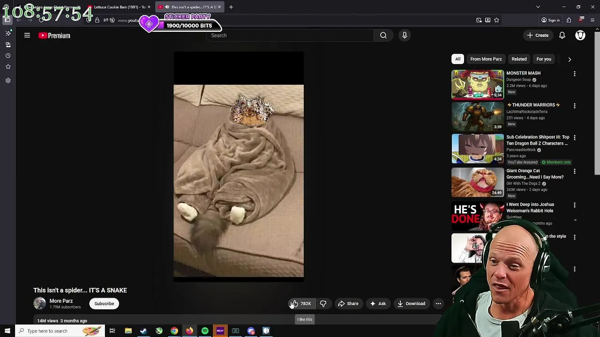600x337 pixels.
Task: Click the Dungeon Soup channel name
Action: click(x=518, y=80)
